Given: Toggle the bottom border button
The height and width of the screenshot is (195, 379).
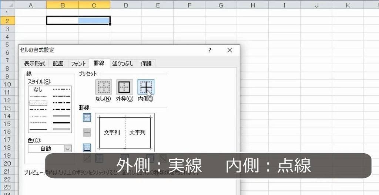Looking at the screenshot, I should pos(87,148).
